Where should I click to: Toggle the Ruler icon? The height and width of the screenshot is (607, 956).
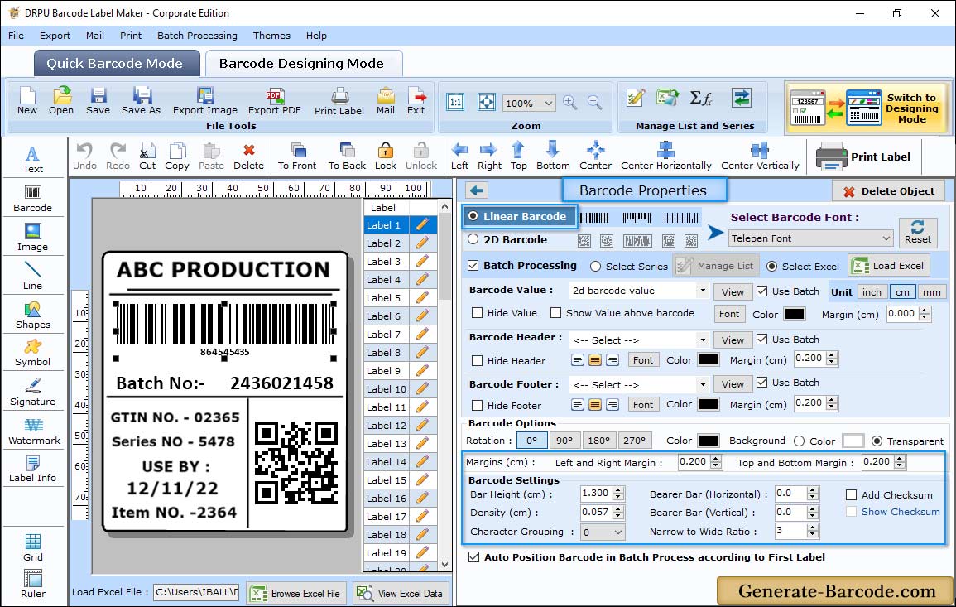pos(33,584)
